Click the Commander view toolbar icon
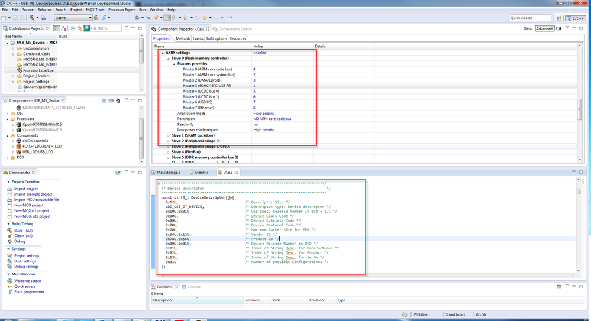591x321 pixels. coord(118,173)
